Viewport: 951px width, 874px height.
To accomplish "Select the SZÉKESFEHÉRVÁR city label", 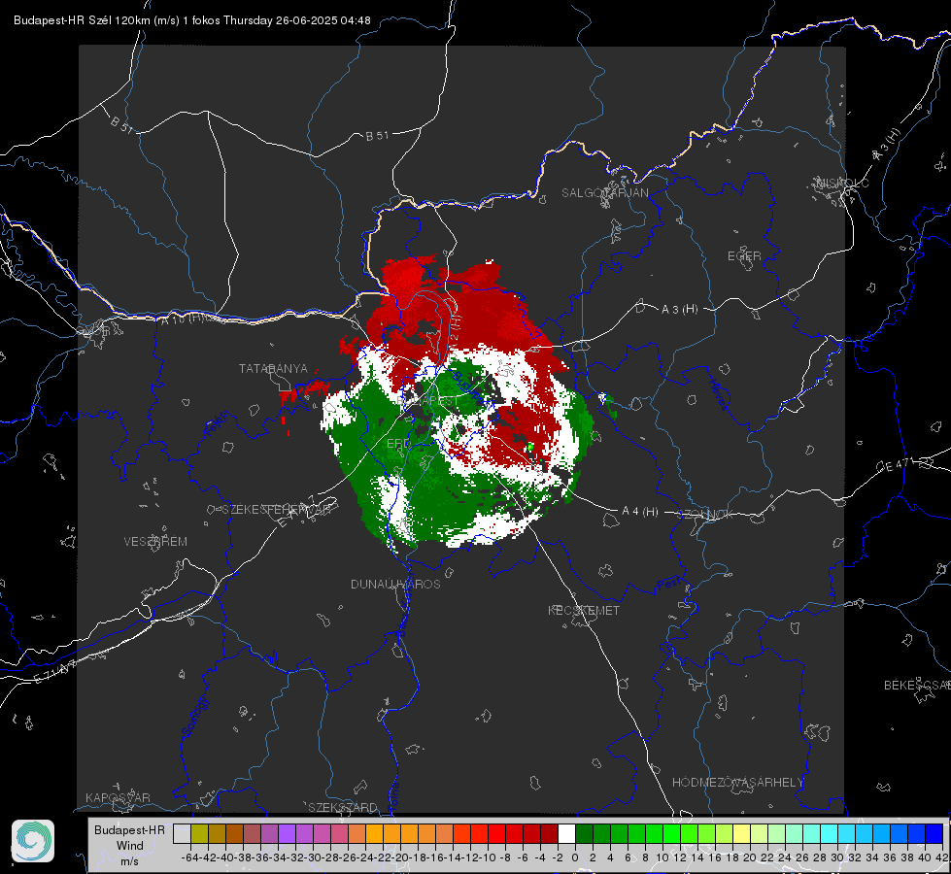I will click(276, 510).
